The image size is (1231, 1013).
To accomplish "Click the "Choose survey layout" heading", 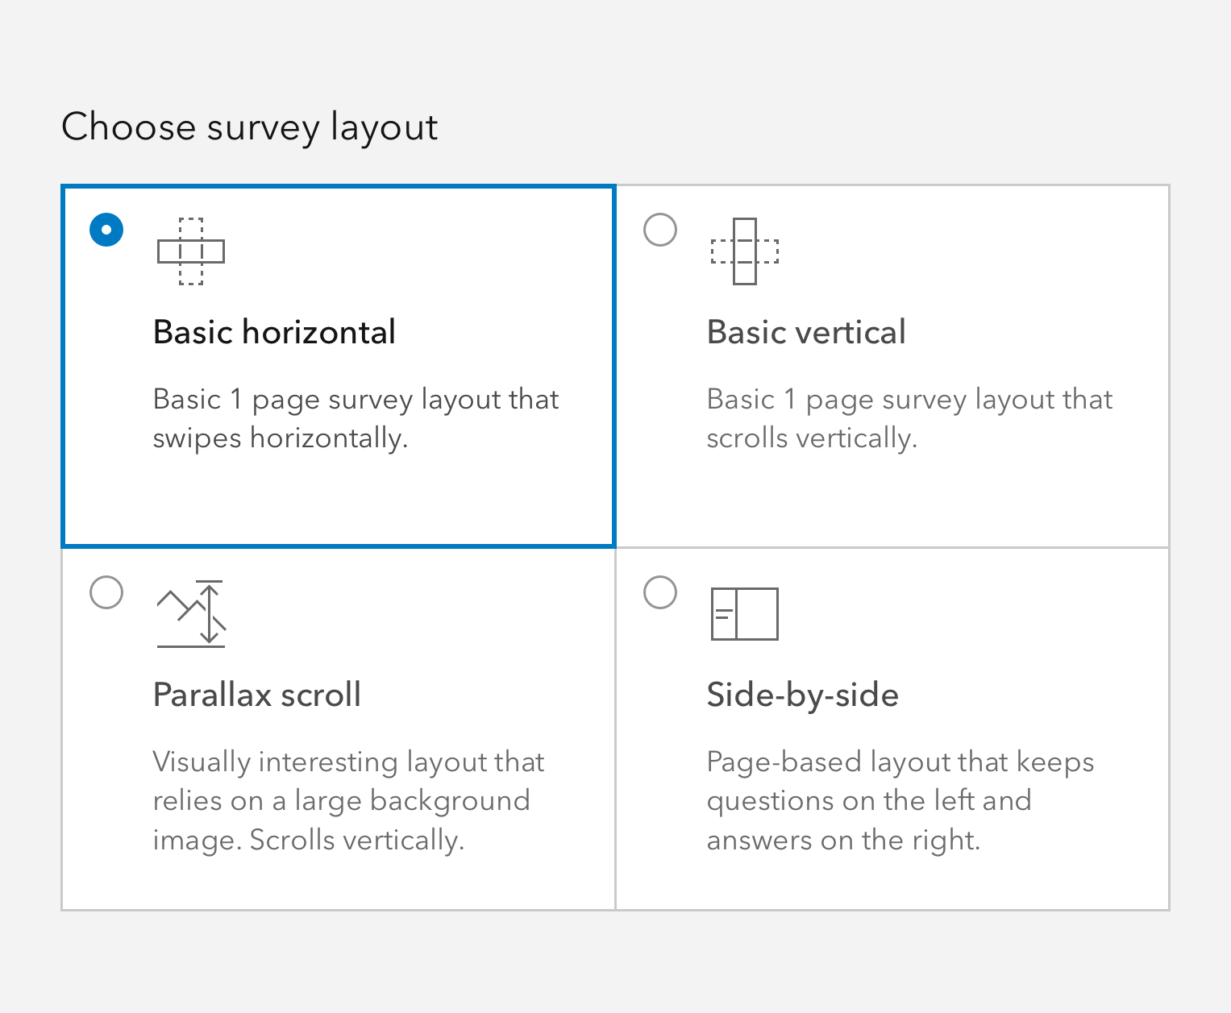I will tap(249, 127).
